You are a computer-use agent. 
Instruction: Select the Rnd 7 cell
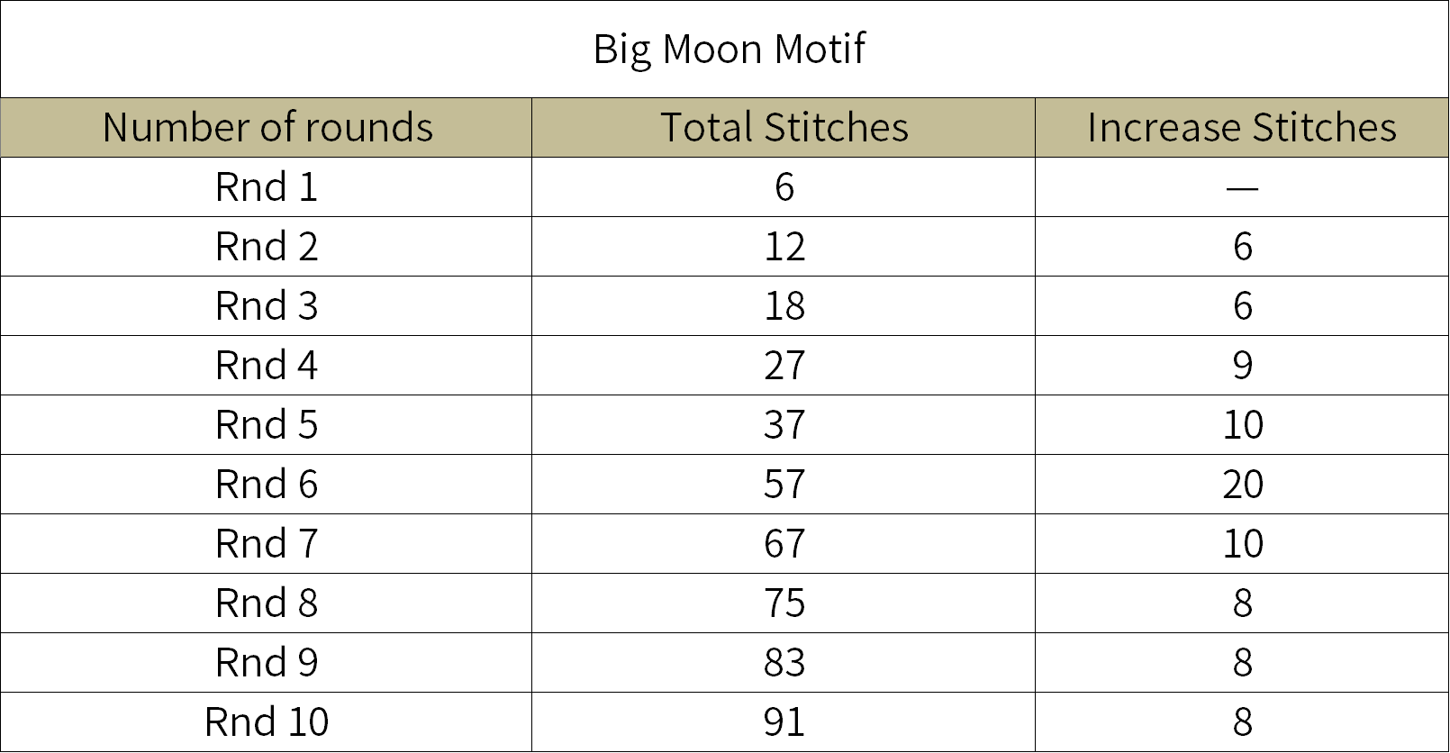267,543
